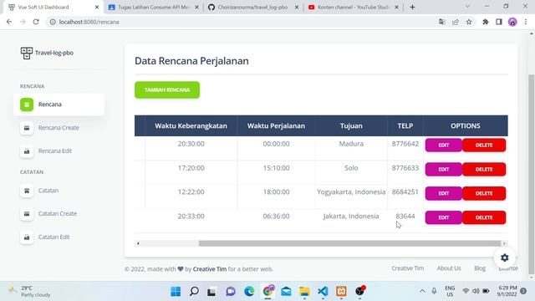Screen dimensions: 535x301
Task: Edit the Yogyakarta, Indonesia row
Action: click(444, 193)
